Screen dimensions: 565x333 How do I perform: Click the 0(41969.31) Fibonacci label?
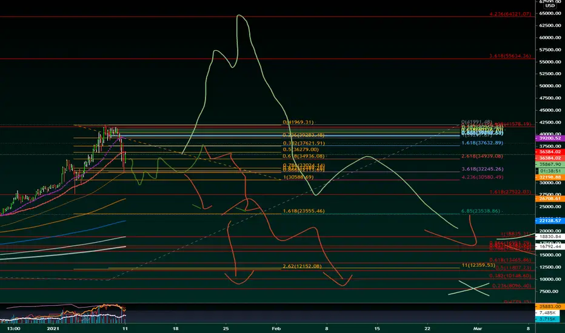tap(298, 122)
